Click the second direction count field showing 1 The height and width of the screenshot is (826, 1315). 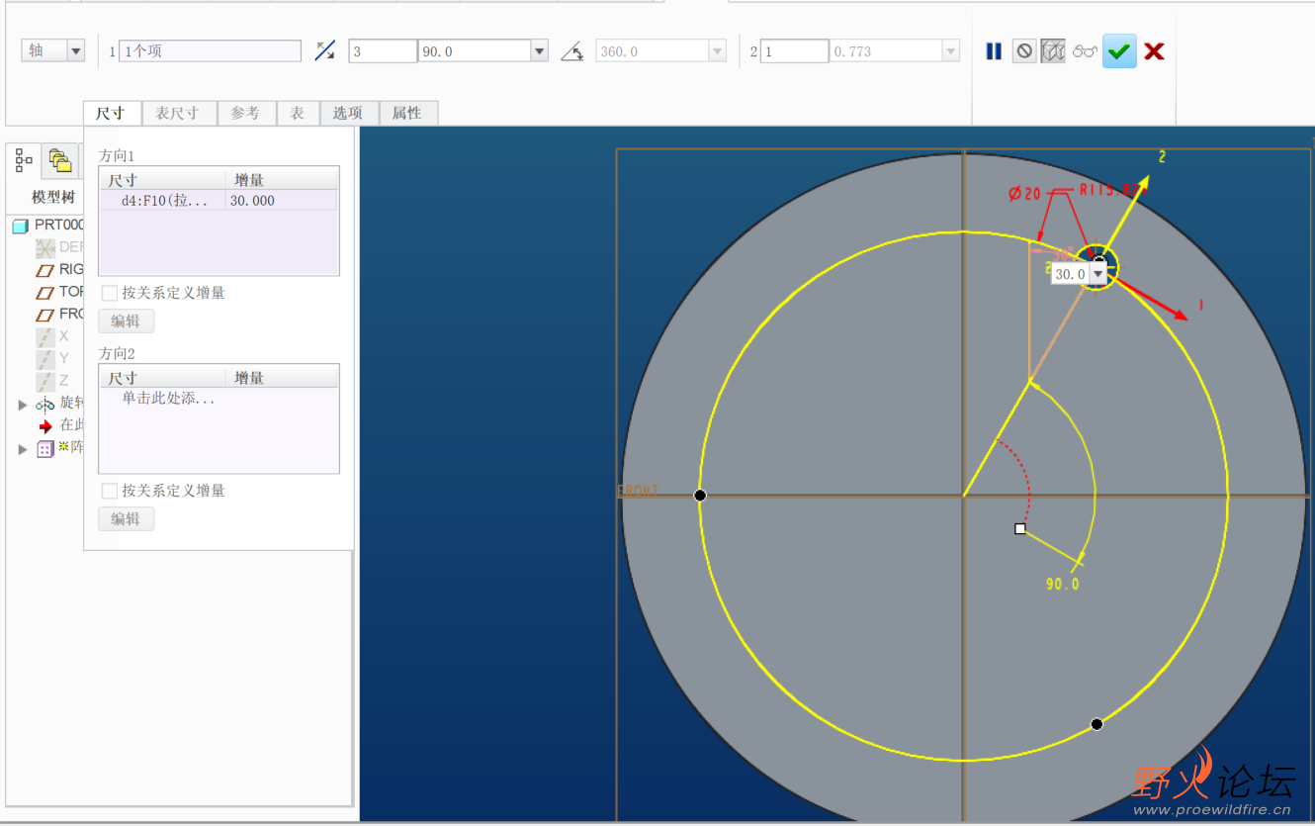tap(794, 51)
